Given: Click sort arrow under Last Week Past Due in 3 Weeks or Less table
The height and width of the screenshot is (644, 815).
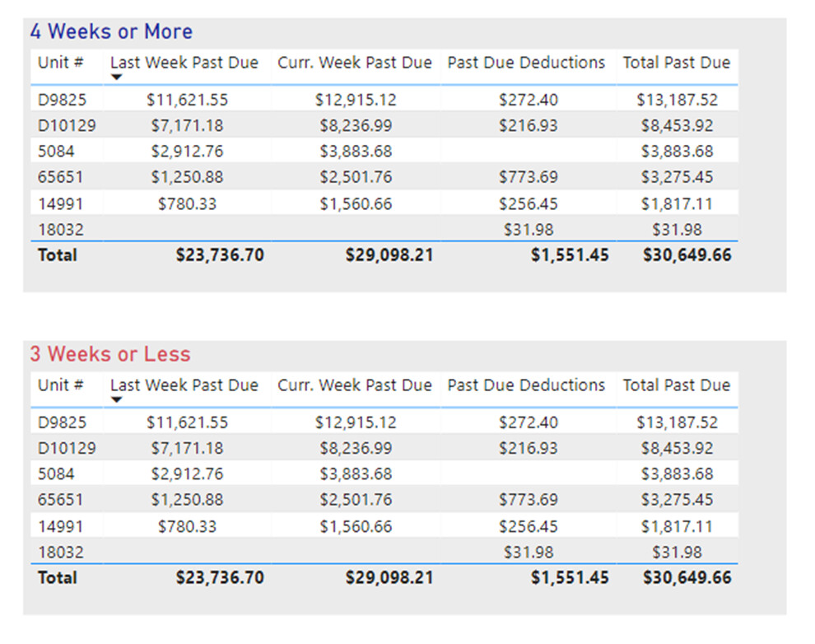Looking at the screenshot, I should pos(116,400).
